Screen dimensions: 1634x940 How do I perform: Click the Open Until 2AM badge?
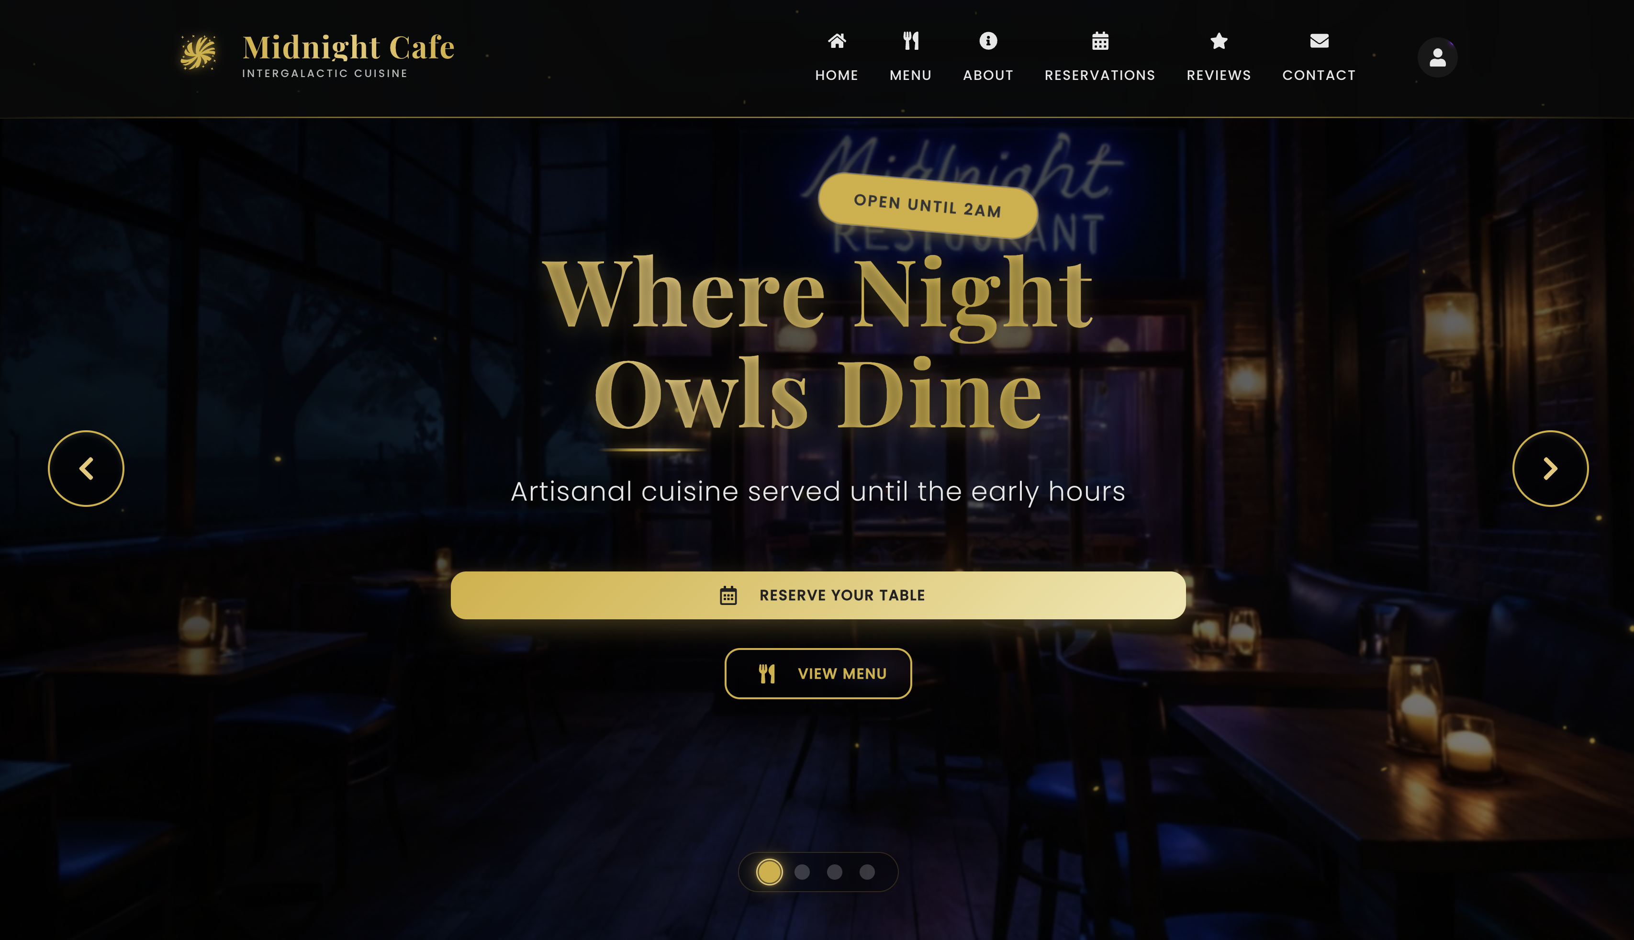click(928, 206)
